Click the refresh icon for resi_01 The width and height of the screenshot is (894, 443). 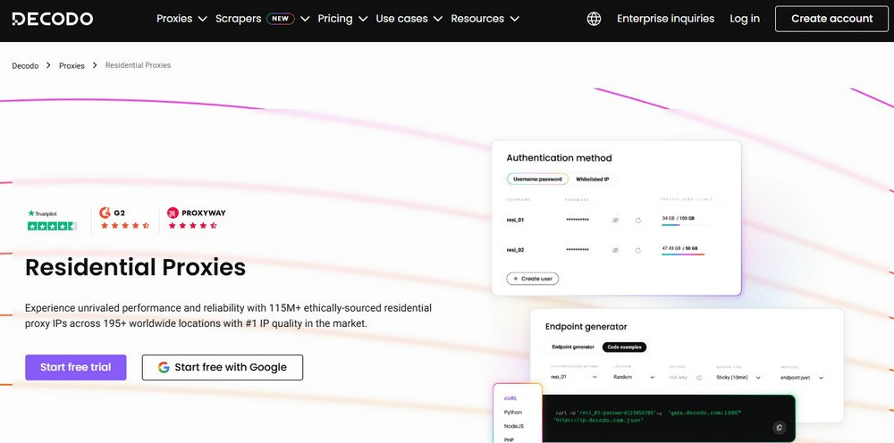(x=638, y=220)
